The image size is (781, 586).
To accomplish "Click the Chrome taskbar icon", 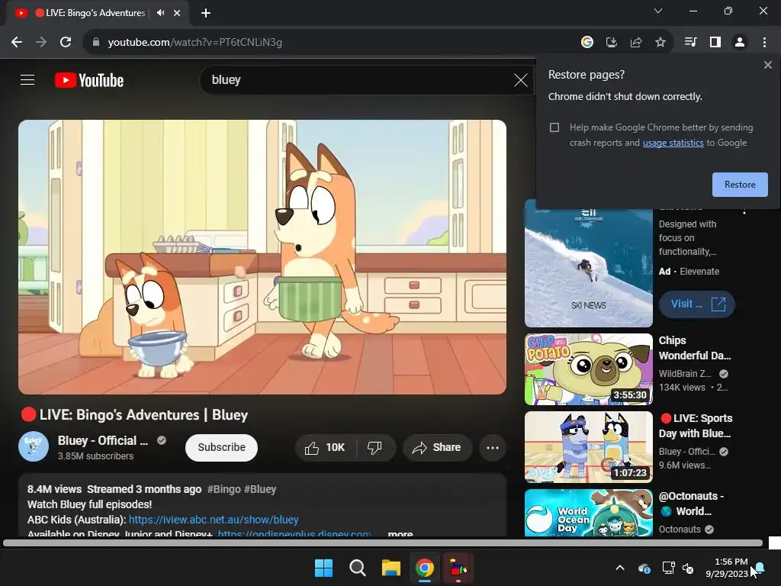I will [424, 568].
